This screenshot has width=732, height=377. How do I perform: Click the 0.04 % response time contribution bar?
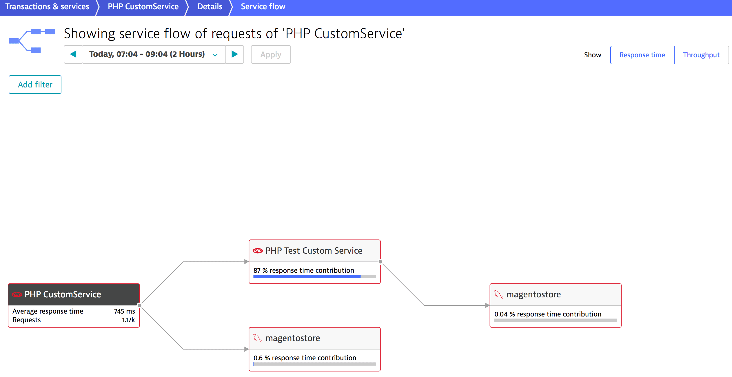(x=556, y=321)
